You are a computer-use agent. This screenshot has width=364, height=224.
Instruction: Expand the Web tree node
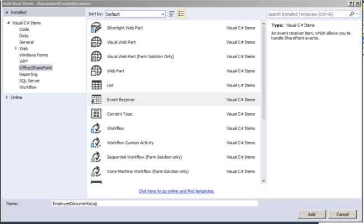click(16, 49)
